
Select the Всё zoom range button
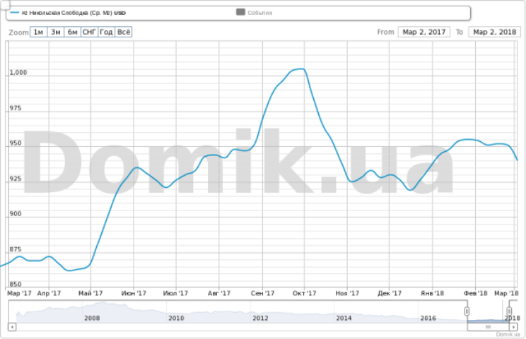[x=124, y=32]
